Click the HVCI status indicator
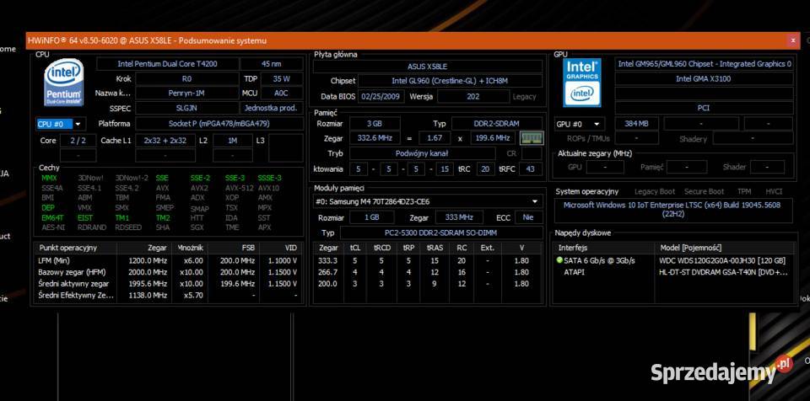Screen dimensions: 810x401 [774, 191]
